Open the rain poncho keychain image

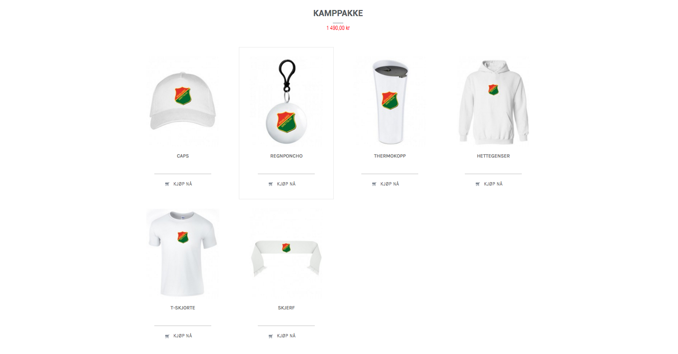pos(286,101)
